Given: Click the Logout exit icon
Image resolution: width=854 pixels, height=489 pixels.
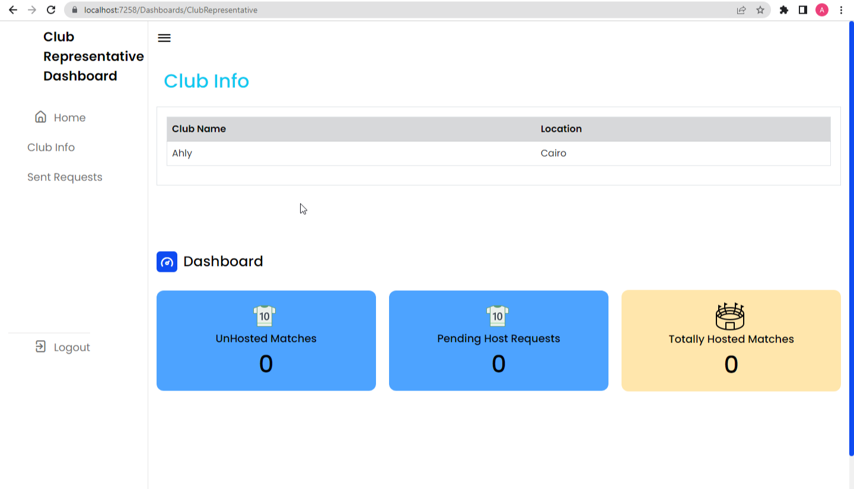Looking at the screenshot, I should coord(39,347).
